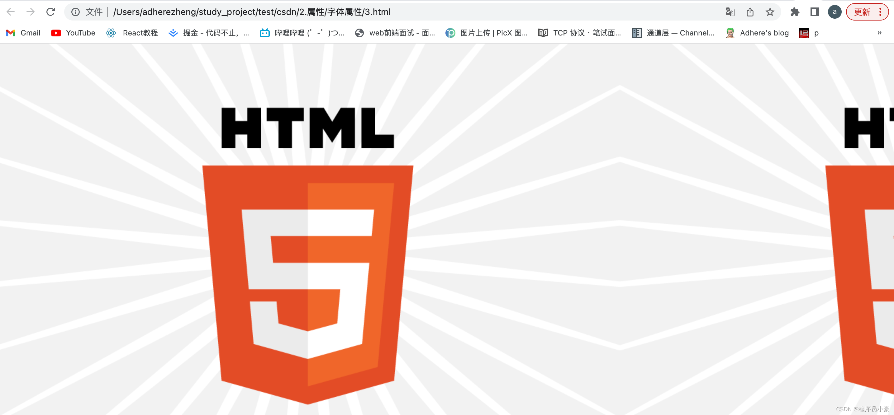Open the web前端面试 bookmark

(395, 33)
